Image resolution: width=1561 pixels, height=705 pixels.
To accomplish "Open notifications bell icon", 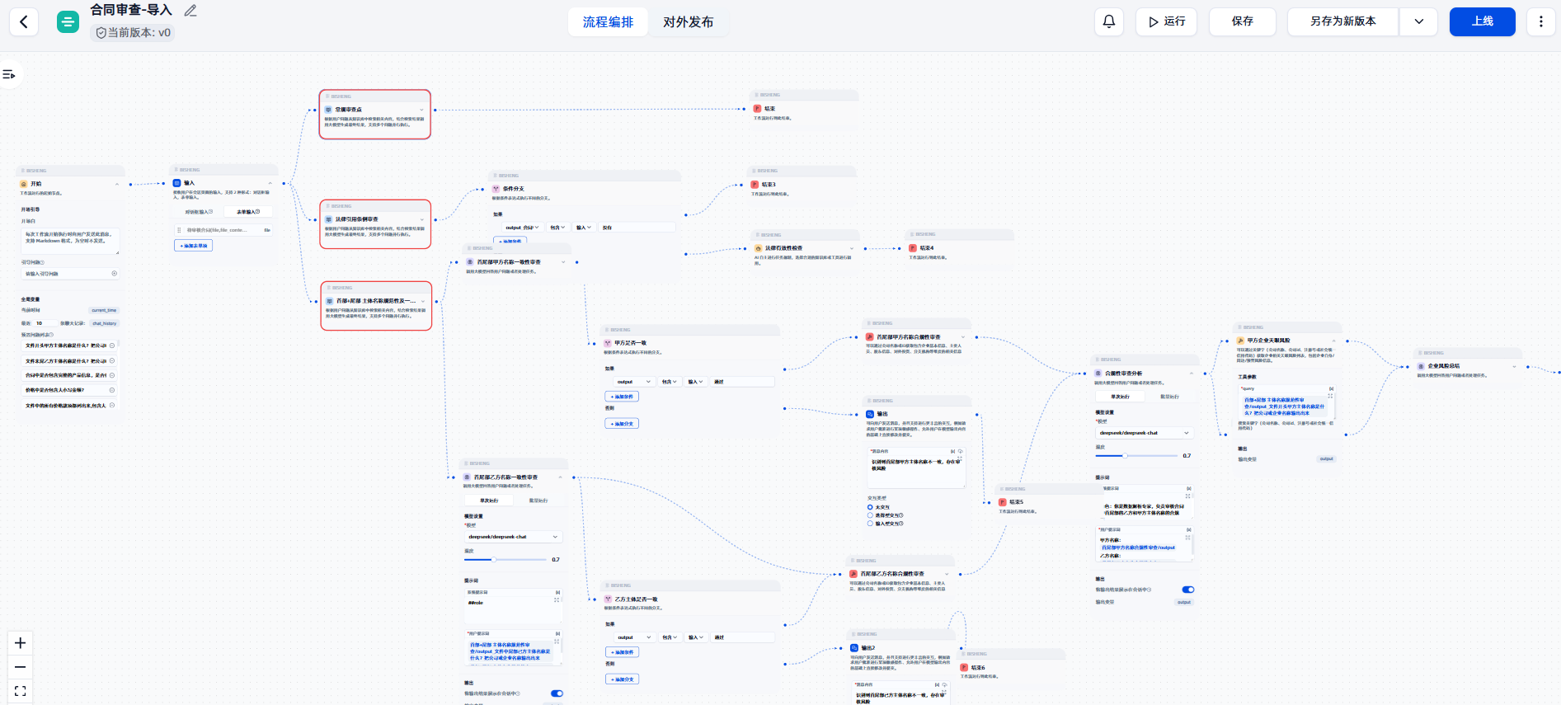I will [x=1109, y=21].
